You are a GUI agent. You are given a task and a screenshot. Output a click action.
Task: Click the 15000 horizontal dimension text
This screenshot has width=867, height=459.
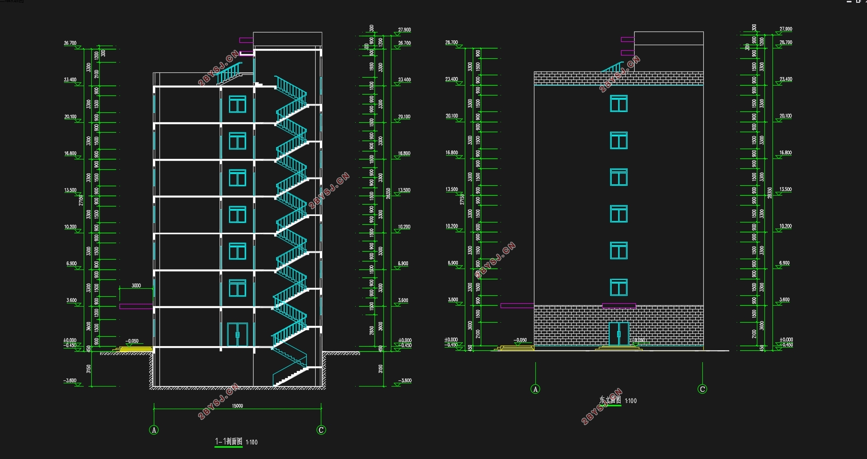pyautogui.click(x=238, y=406)
